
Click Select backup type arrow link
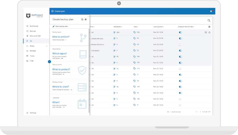pyautogui.click(x=59, y=40)
